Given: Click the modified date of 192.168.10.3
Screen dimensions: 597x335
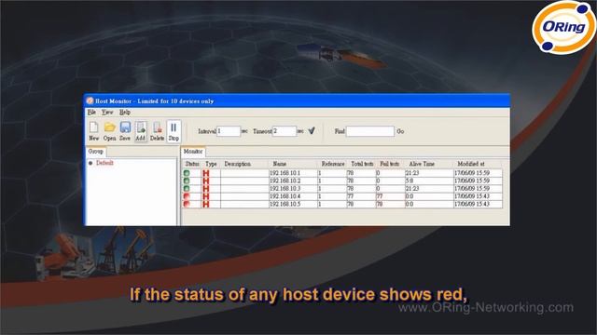Looking at the screenshot, I should click(x=472, y=188).
